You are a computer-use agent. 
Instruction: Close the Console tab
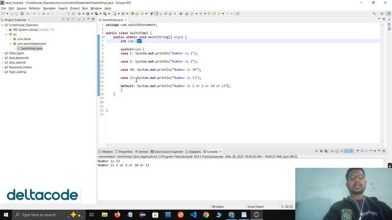tap(221, 152)
